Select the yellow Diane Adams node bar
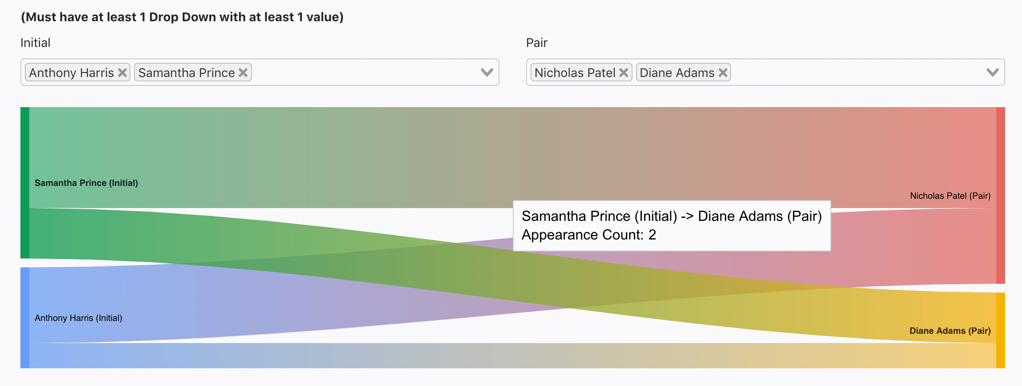This screenshot has height=386, width=1022. point(1001,330)
